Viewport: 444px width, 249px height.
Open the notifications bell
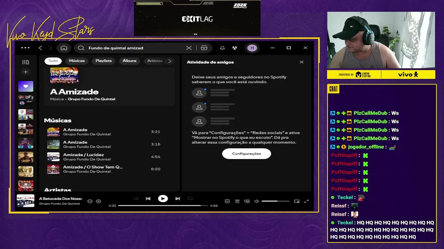click(x=222, y=48)
